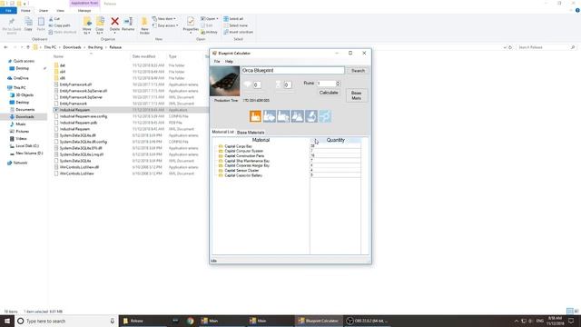This screenshot has width=581, height=327.
Task: Click Copy path in the Explorer ribbon
Action: [59, 25]
